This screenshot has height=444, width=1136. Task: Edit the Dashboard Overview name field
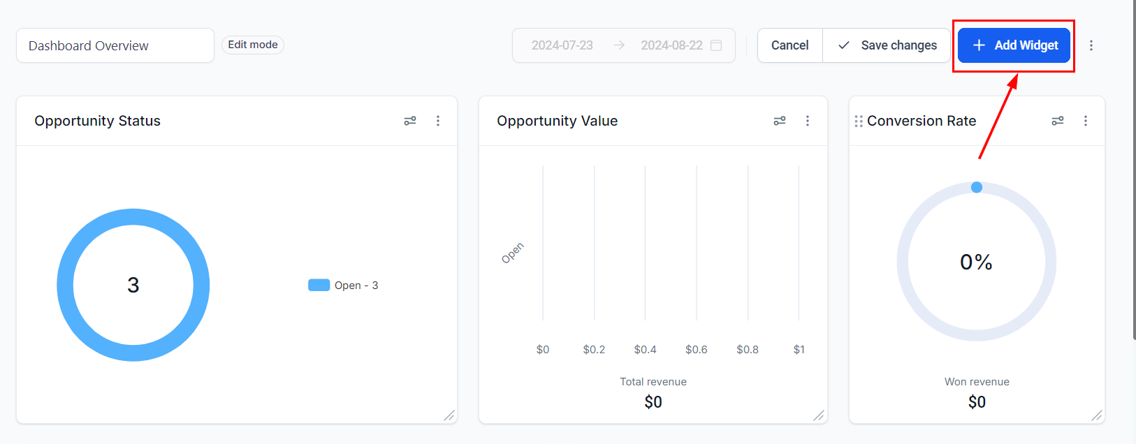[x=115, y=45]
